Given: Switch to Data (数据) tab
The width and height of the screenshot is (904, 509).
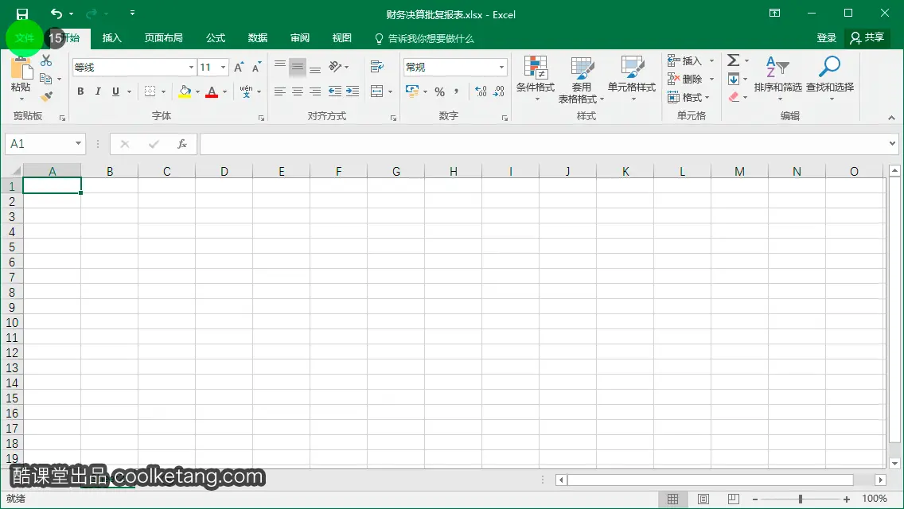Looking at the screenshot, I should point(258,38).
